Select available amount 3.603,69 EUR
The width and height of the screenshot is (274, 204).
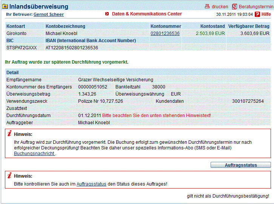(255, 33)
